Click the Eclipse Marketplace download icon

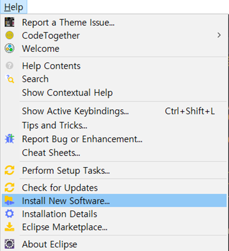click(x=9, y=227)
